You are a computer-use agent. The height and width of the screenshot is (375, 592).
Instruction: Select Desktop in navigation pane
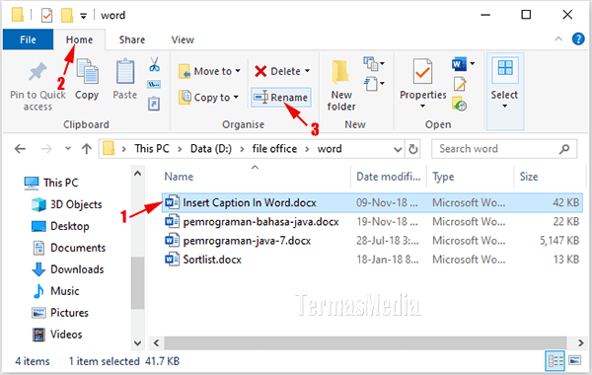(60, 226)
